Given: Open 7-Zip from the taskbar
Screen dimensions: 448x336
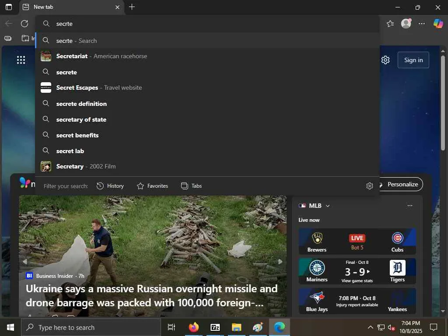Looking at the screenshot, I should tap(215, 327).
